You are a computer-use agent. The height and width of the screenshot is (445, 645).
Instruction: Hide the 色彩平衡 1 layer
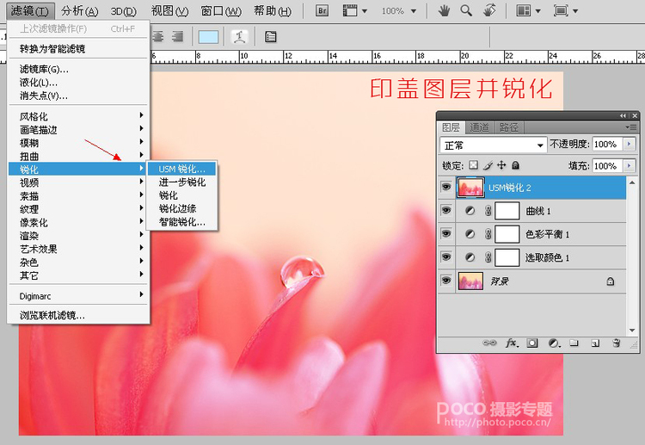pyautogui.click(x=446, y=233)
